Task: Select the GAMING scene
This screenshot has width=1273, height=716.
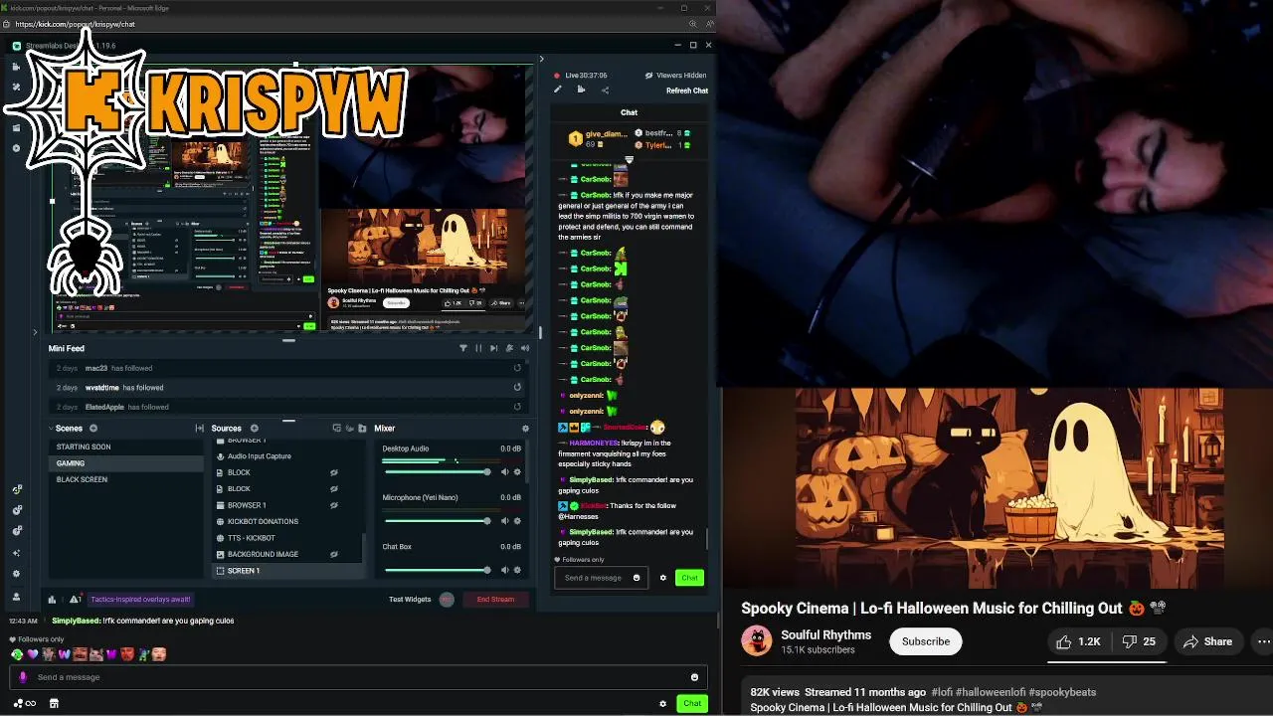Action: point(126,463)
